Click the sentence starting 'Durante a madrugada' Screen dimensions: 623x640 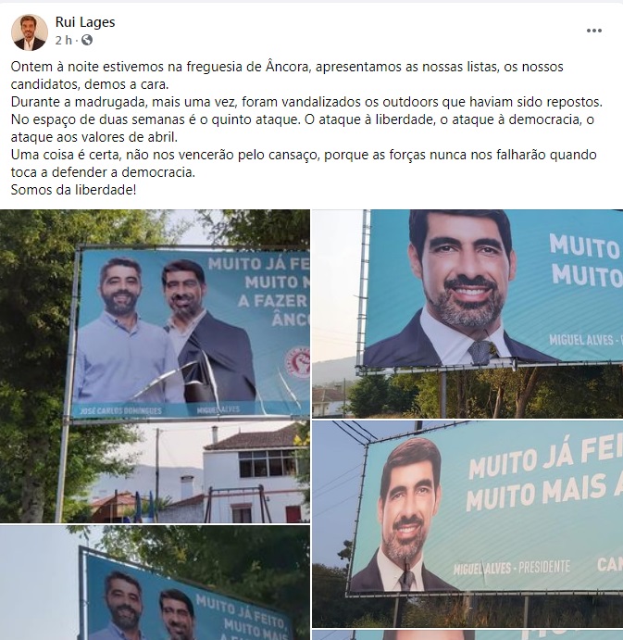pyautogui.click(x=306, y=102)
